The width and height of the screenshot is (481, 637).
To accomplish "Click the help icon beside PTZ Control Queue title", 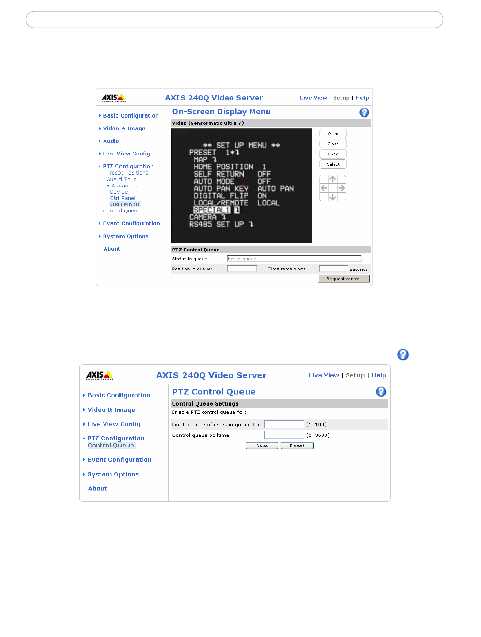I will click(381, 392).
